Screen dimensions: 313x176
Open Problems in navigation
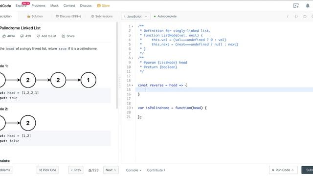click(38, 5)
